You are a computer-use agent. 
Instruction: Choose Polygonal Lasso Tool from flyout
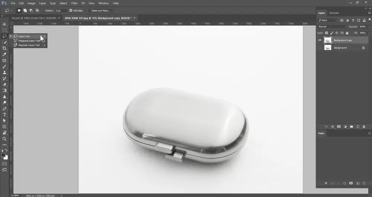pyautogui.click(x=29, y=41)
